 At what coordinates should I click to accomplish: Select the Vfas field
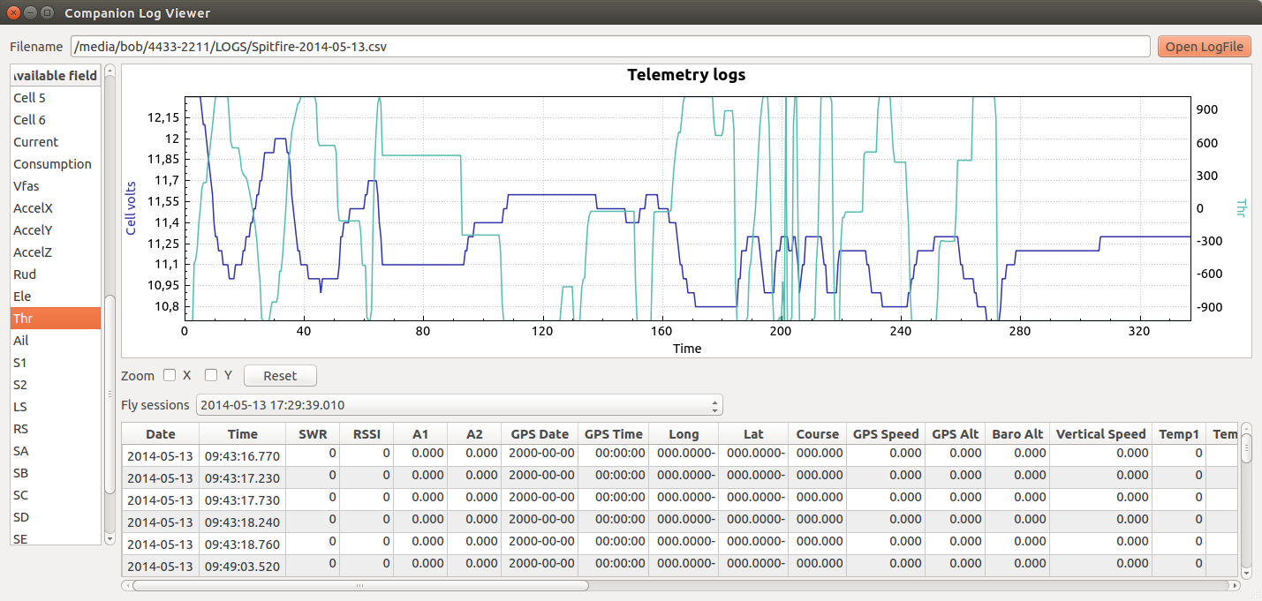tap(56, 185)
